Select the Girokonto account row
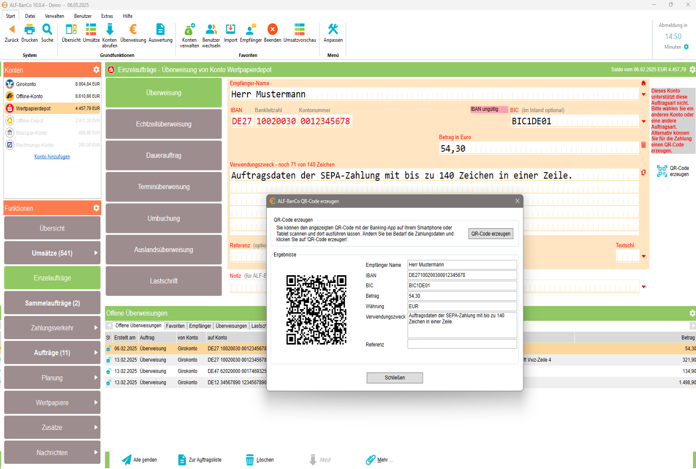This screenshot has height=469, width=696. [52, 84]
